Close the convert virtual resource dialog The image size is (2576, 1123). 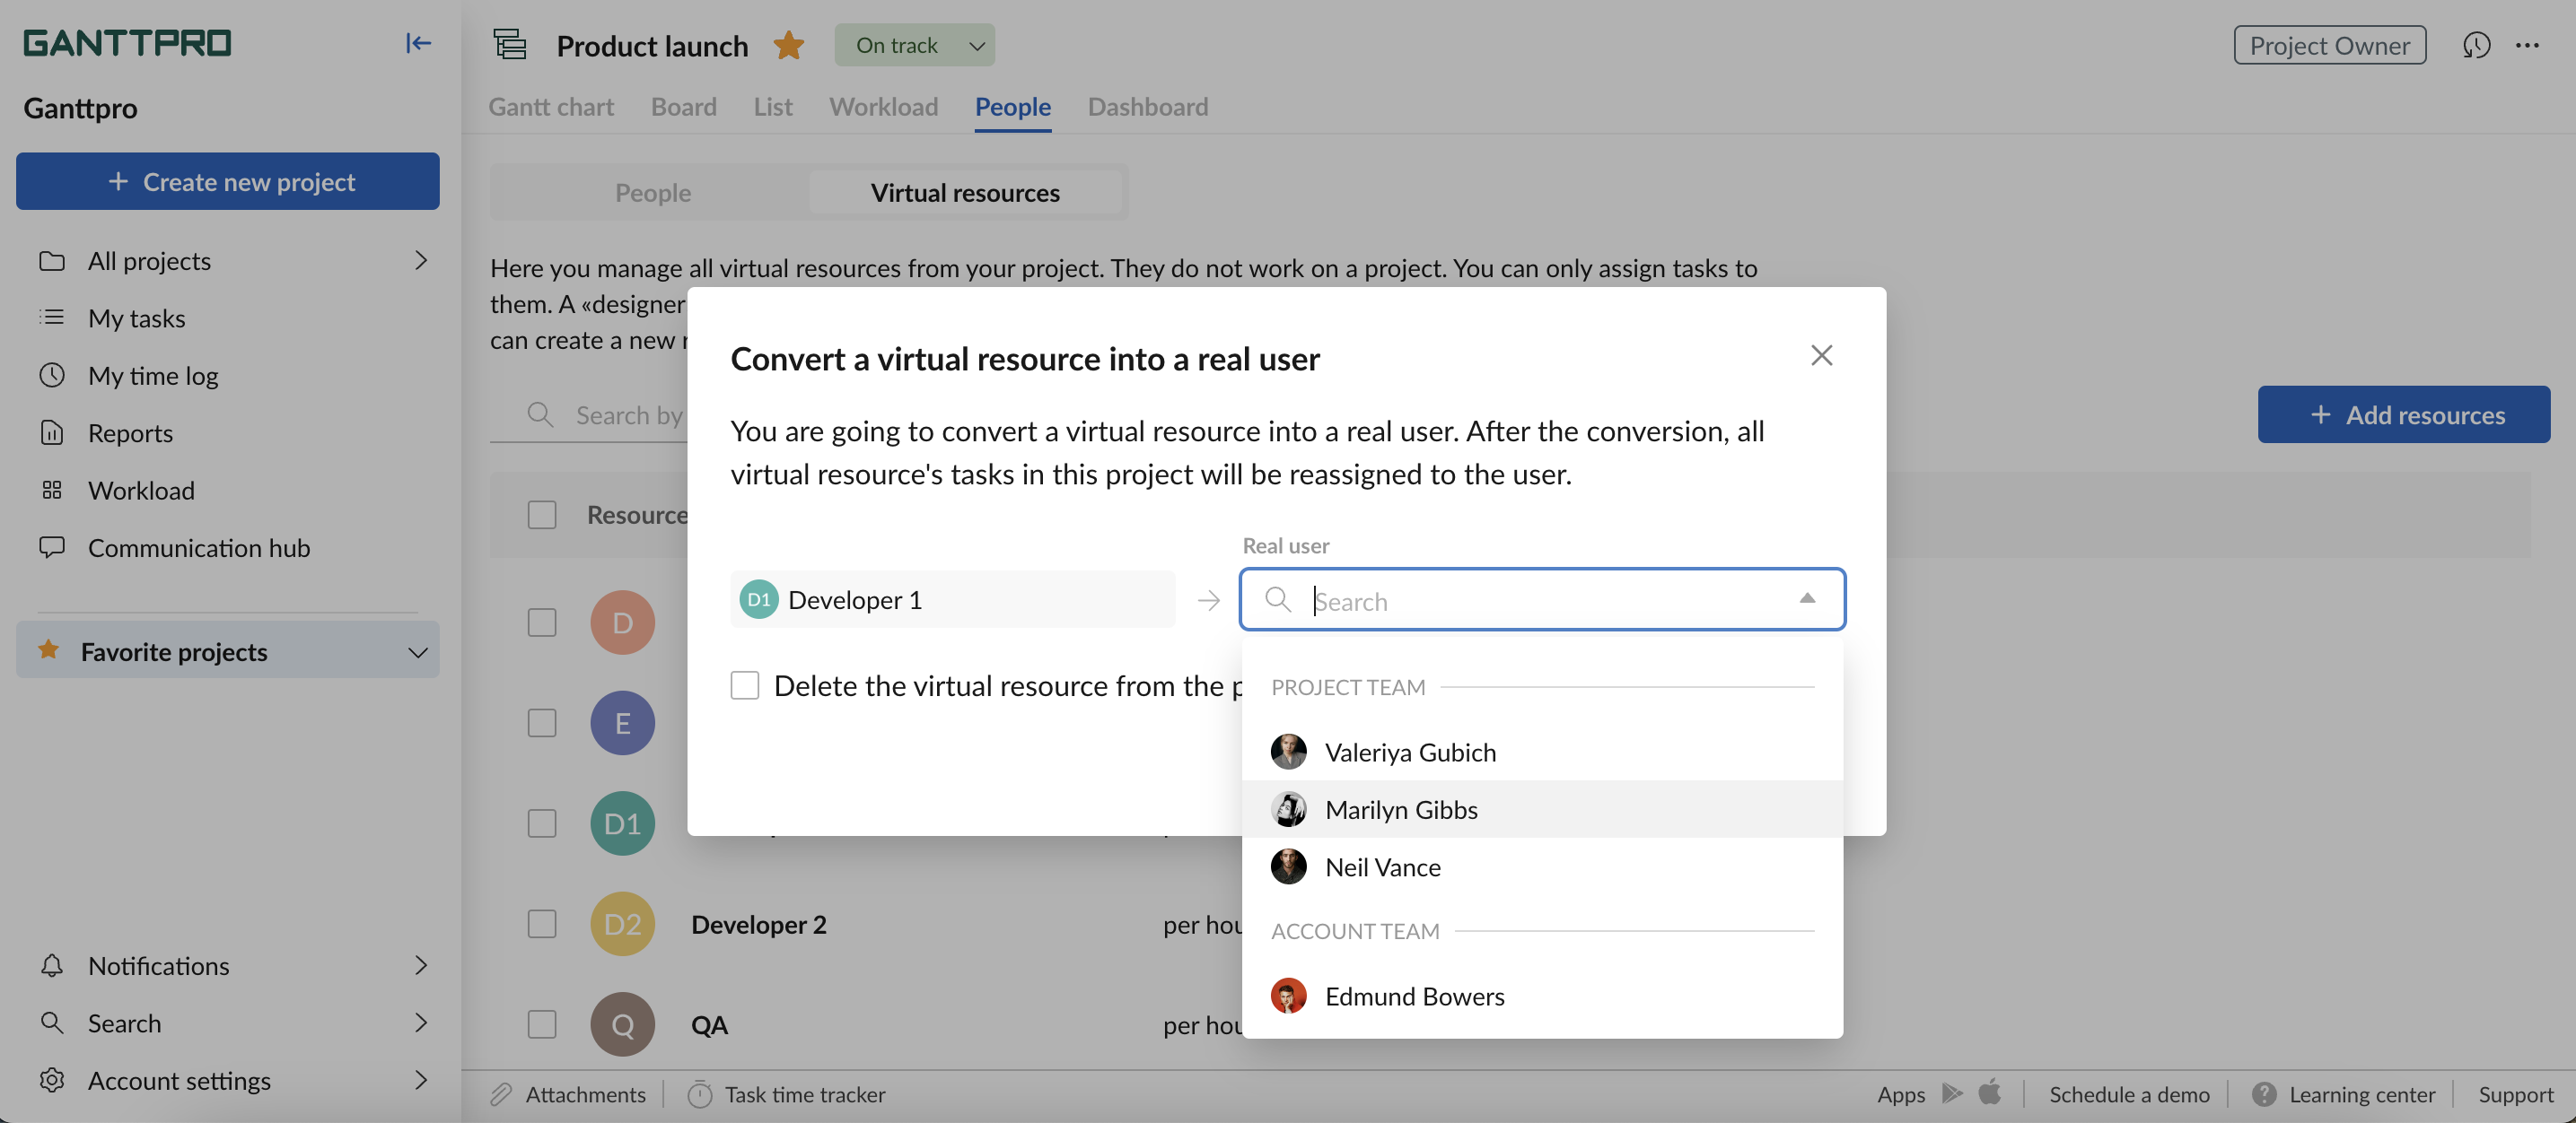pyautogui.click(x=1820, y=356)
